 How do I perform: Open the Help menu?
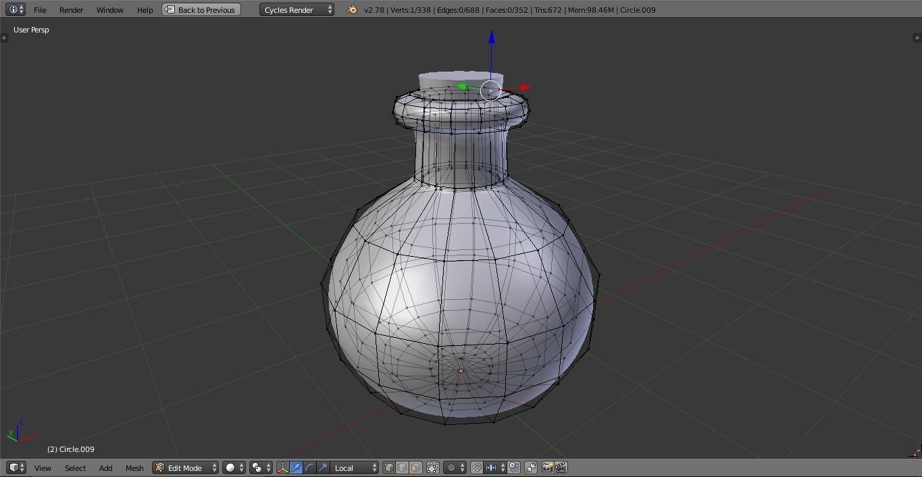(x=145, y=10)
